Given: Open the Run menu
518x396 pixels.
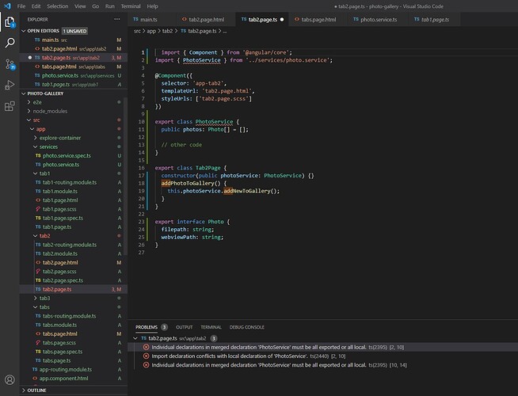Looking at the screenshot, I should [109, 6].
